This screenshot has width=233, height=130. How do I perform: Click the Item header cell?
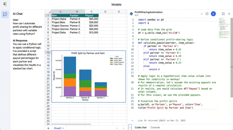60,15
